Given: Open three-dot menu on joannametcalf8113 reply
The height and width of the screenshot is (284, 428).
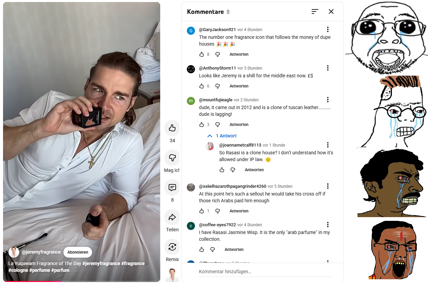Looking at the screenshot, I should 327,145.
